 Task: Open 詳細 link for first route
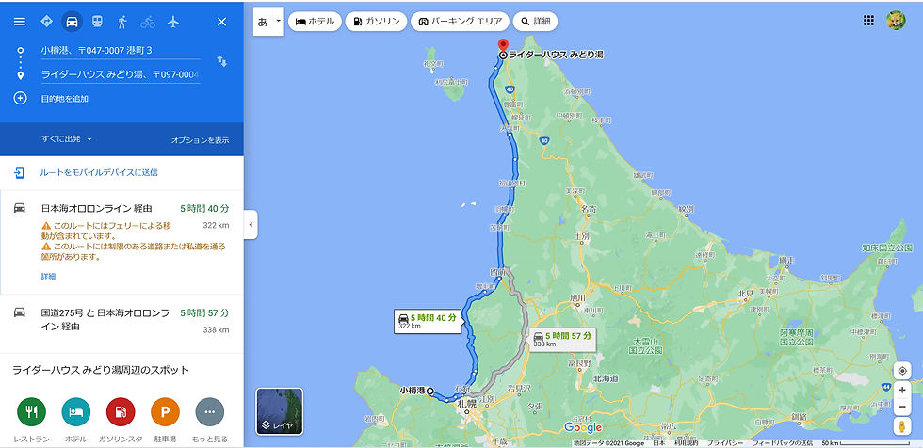coord(48,277)
